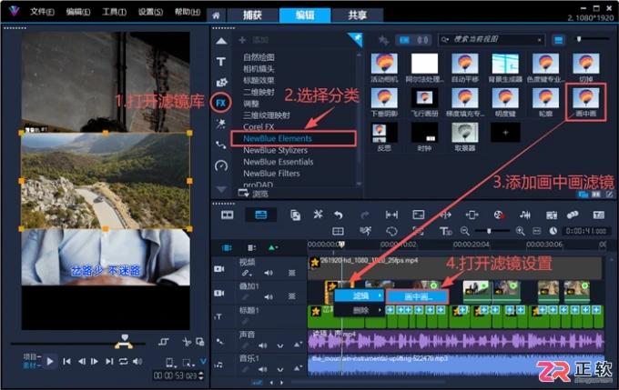Switch to the 捕获 tab
This screenshot has height=390, width=619.
click(x=252, y=15)
